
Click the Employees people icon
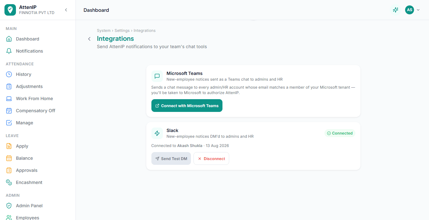point(9,217)
